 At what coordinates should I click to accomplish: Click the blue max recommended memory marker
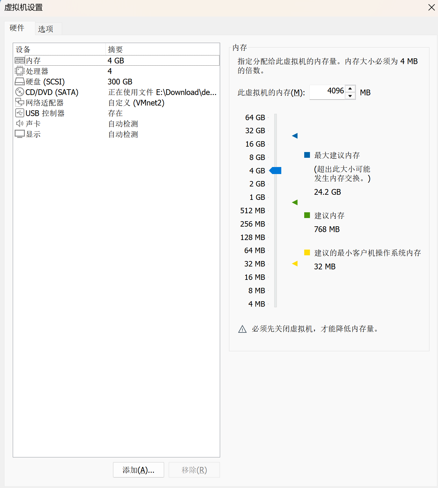[x=295, y=136]
